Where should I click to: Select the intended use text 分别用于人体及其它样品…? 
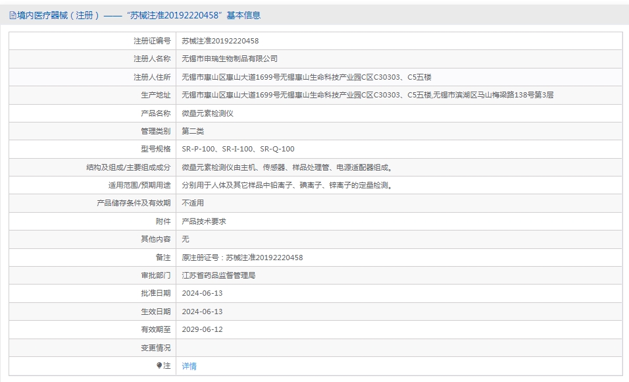[288, 185]
